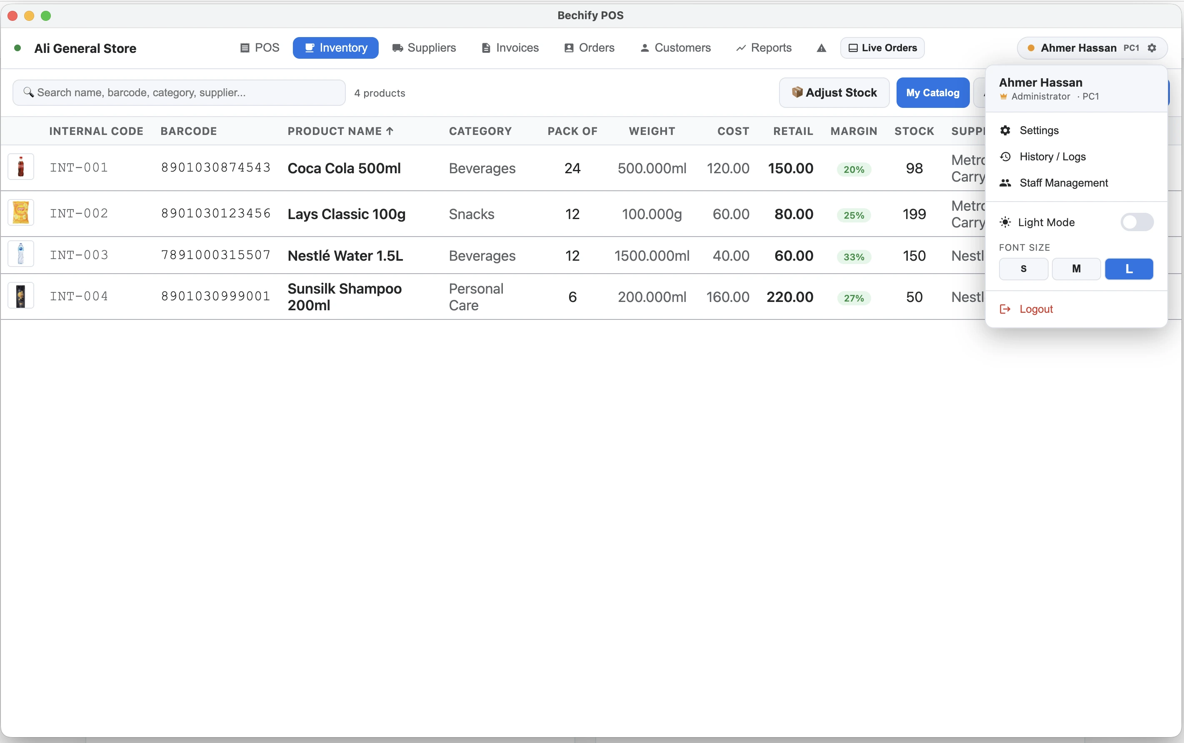
Task: Click the Adjust Stock button
Action: tap(834, 92)
